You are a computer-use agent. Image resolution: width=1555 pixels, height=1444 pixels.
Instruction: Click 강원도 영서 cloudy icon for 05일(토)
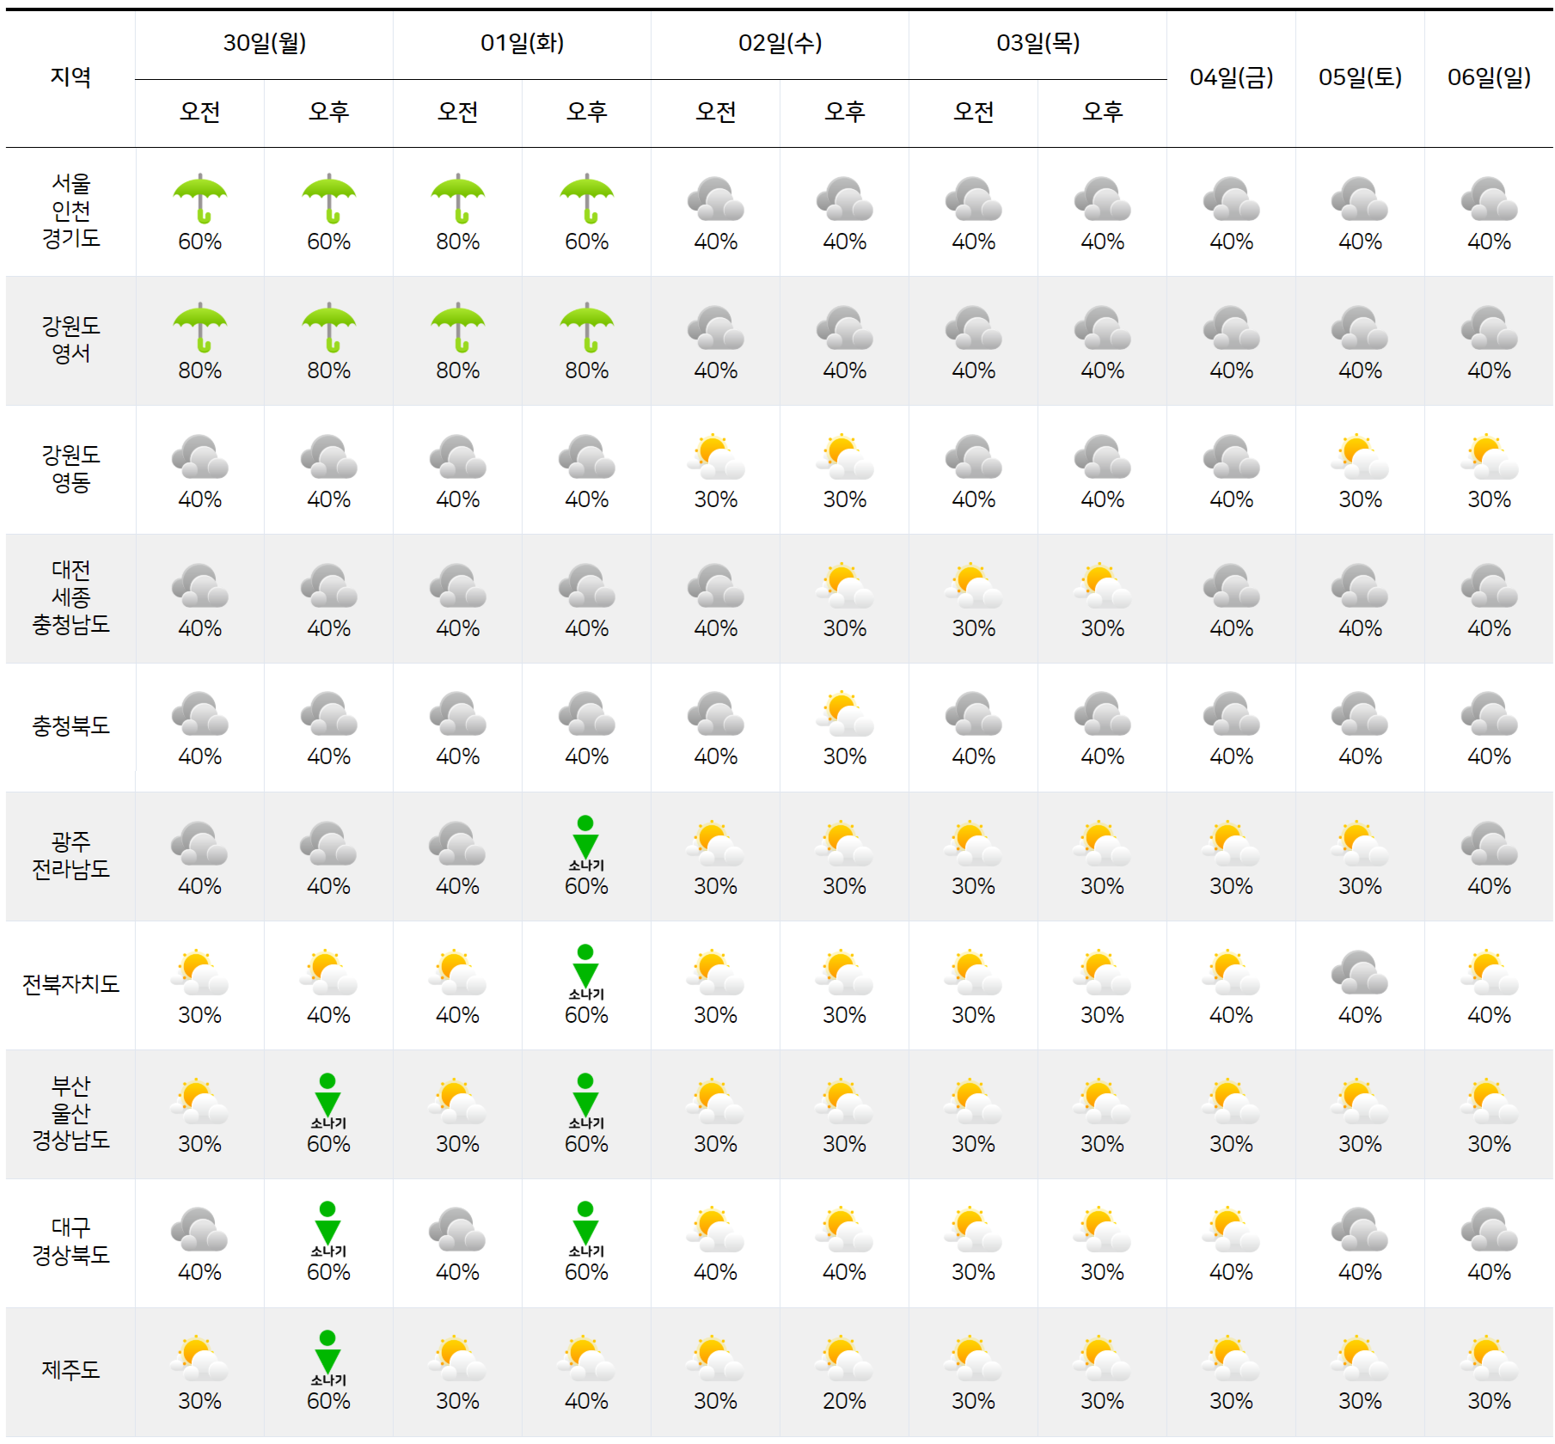click(x=1360, y=327)
